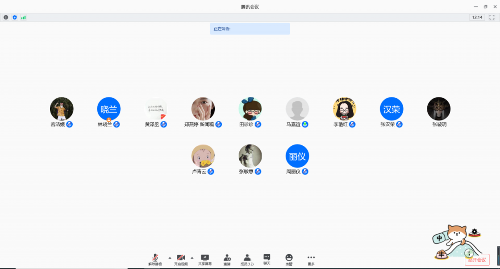Click the 离开会议 leave meeting button
This screenshot has width=500, height=269.
[x=477, y=260]
